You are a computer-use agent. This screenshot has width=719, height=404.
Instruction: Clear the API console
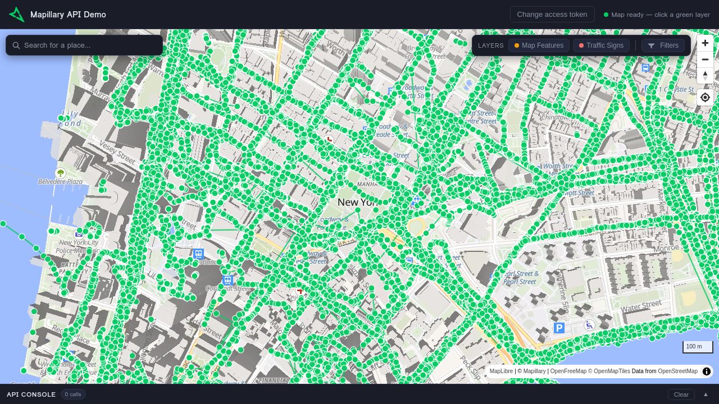pos(681,394)
